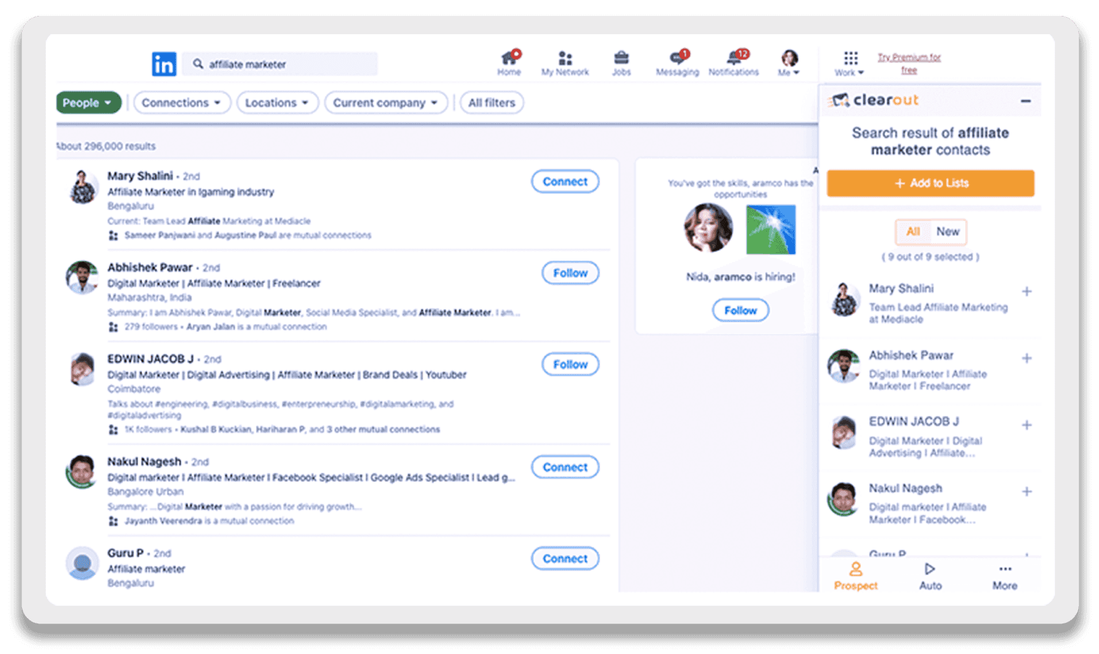
Task: Click followers icon under EDWIN JACOB J
Action: click(x=113, y=430)
